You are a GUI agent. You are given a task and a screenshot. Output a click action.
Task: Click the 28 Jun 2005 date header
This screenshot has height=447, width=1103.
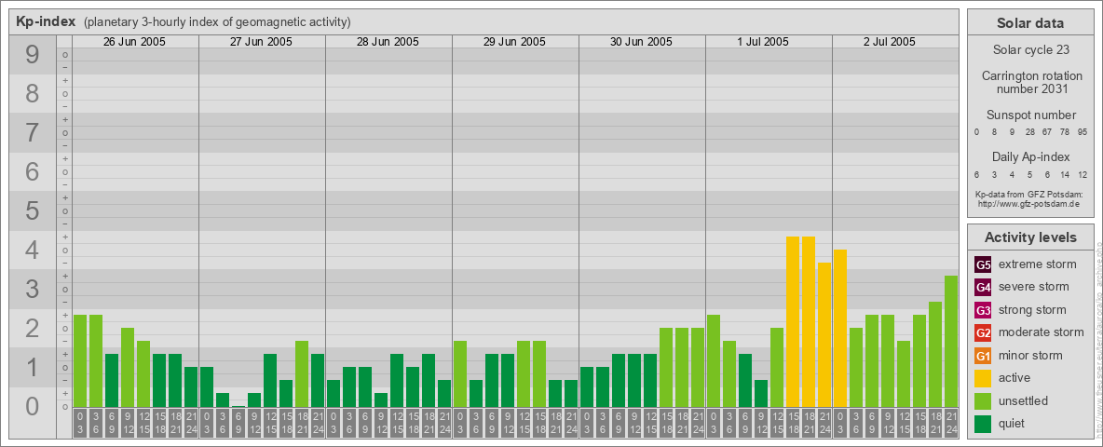tap(388, 42)
